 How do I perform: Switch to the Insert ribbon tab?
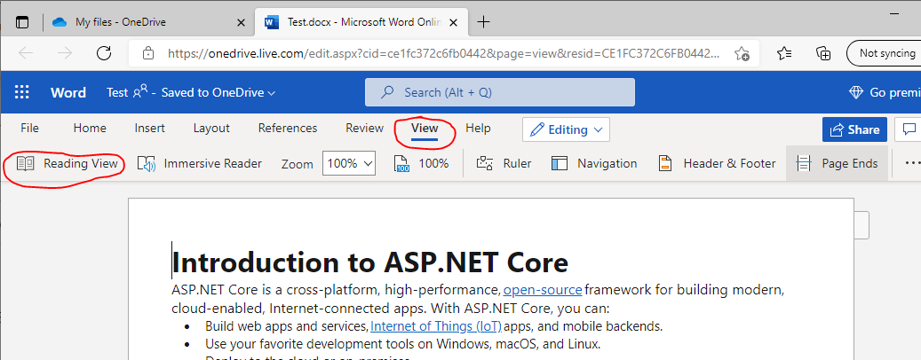coord(150,128)
